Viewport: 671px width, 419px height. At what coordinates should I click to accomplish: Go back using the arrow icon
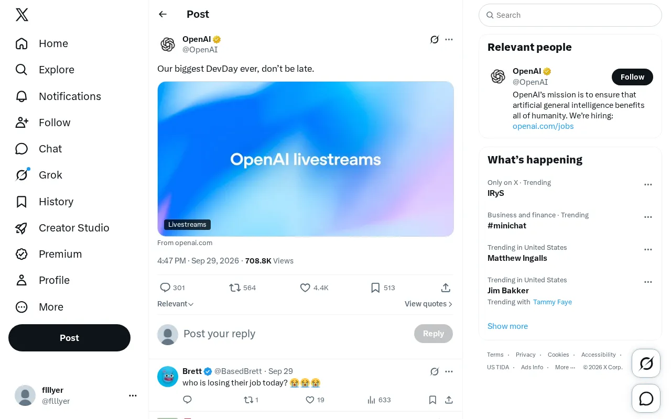click(163, 14)
